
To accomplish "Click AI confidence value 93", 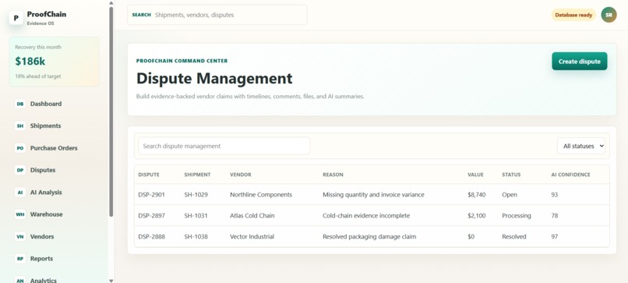I will click(x=554, y=195).
